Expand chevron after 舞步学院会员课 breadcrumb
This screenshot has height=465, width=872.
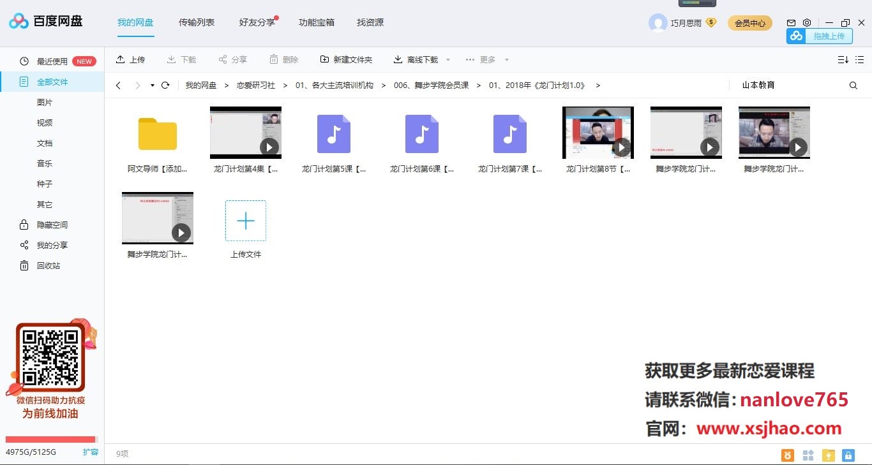[479, 85]
